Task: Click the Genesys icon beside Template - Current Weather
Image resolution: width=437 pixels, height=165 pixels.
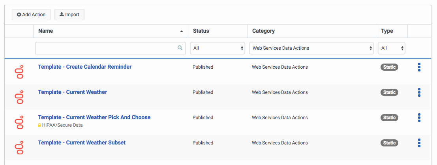Action: coord(19,97)
